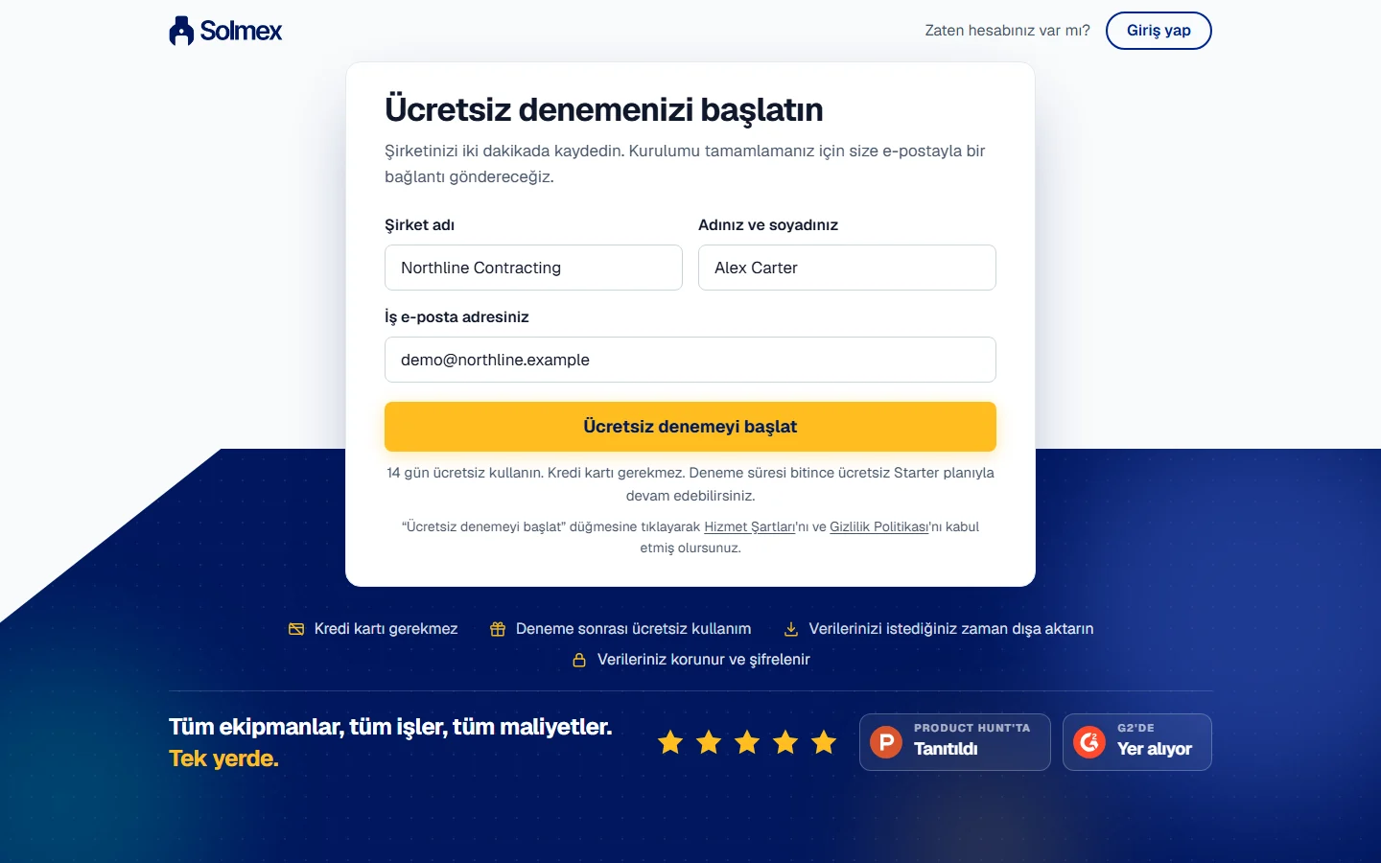Screen dimensions: 1381x863
Task: Click the 'G2'de Yer alıyor' badge text
Action: coord(1155,739)
